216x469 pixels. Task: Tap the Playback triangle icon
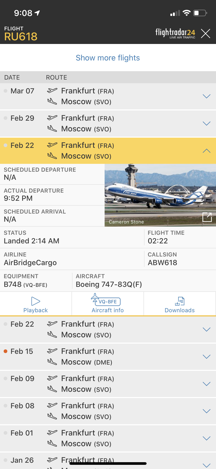pyautogui.click(x=35, y=301)
